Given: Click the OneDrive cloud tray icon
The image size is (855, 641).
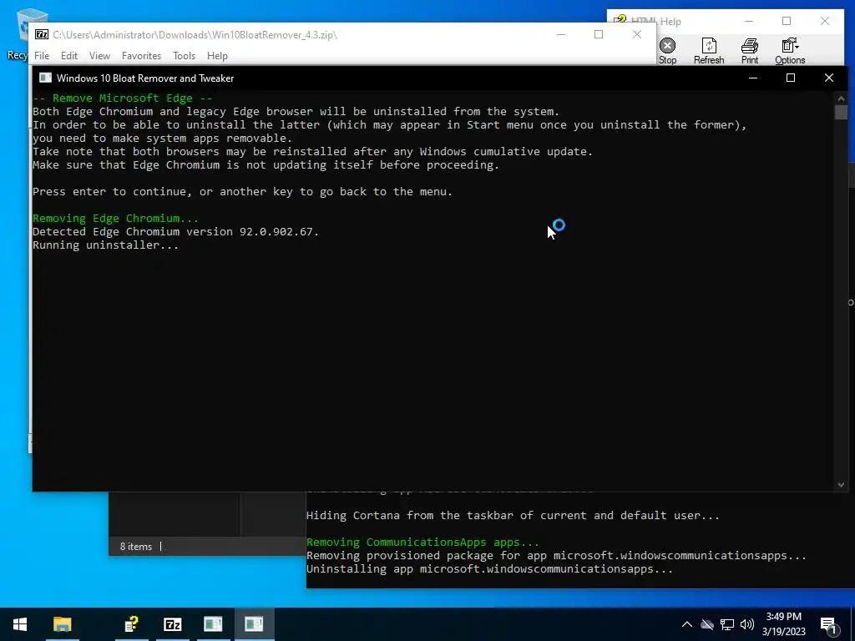Looking at the screenshot, I should (x=707, y=624).
